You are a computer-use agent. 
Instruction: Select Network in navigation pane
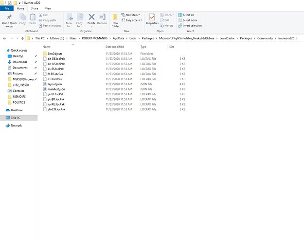tap(16, 125)
